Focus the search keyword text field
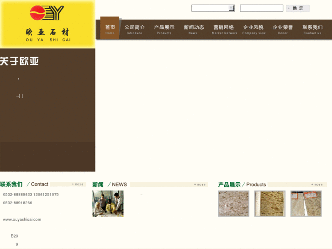 (261, 8)
